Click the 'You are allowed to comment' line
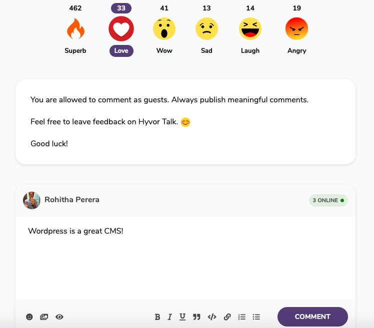This screenshot has width=374, height=328. (x=169, y=100)
